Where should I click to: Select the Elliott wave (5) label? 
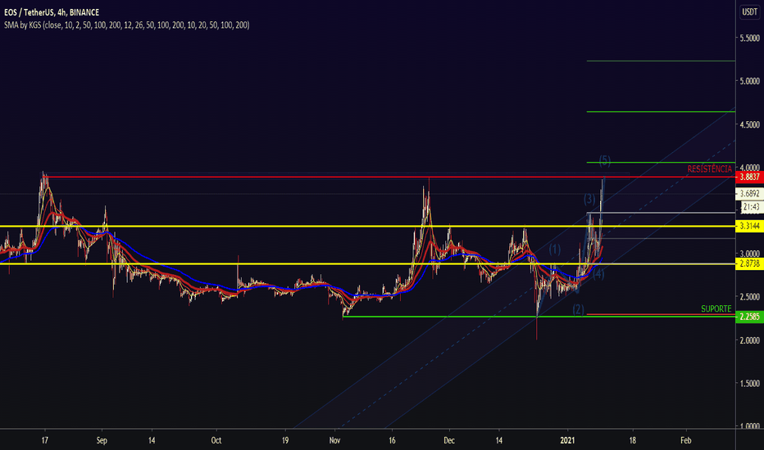pyautogui.click(x=605, y=160)
